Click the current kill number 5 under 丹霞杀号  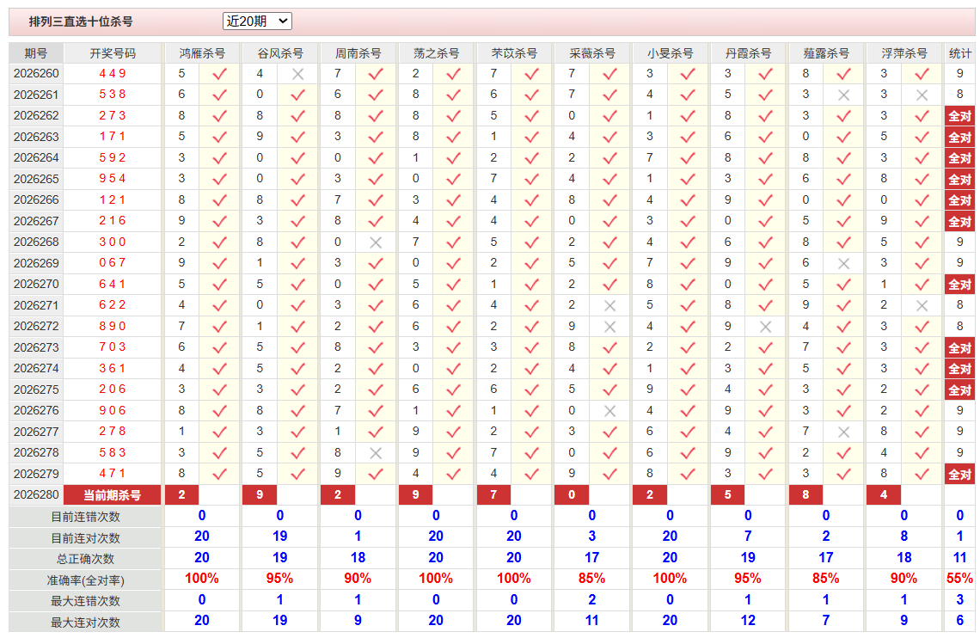[727, 495]
